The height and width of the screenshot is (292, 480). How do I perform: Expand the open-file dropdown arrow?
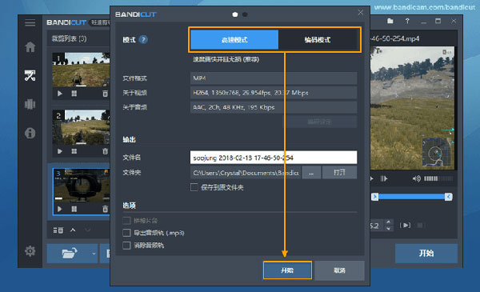[94, 254]
